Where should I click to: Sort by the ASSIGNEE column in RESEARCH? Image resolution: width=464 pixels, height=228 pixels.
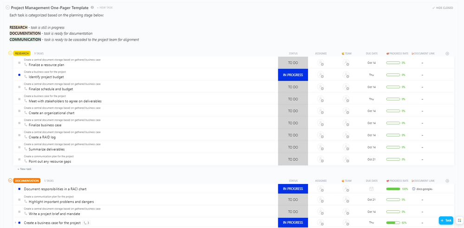click(321, 53)
